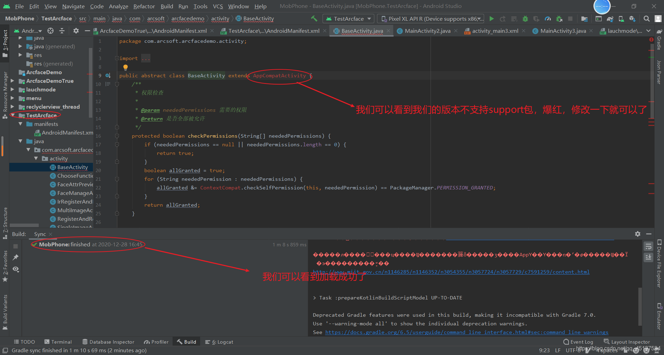Viewport: 664px width, 355px height.
Task: Open the docs.gradle.org command line warnings link
Action: [467, 332]
